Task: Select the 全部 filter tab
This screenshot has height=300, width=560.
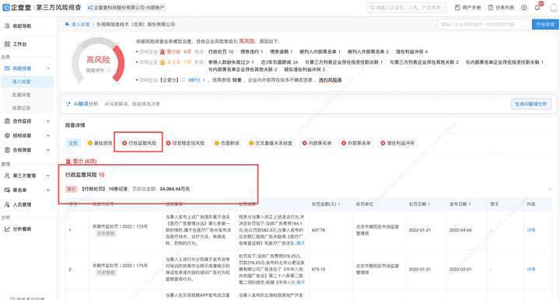Action: point(73,143)
